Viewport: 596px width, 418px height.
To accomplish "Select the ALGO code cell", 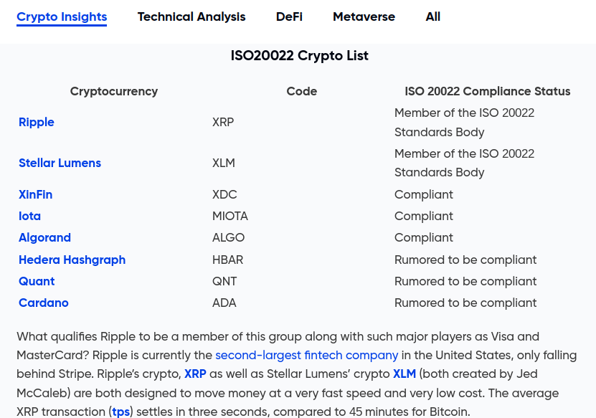I will click(229, 238).
